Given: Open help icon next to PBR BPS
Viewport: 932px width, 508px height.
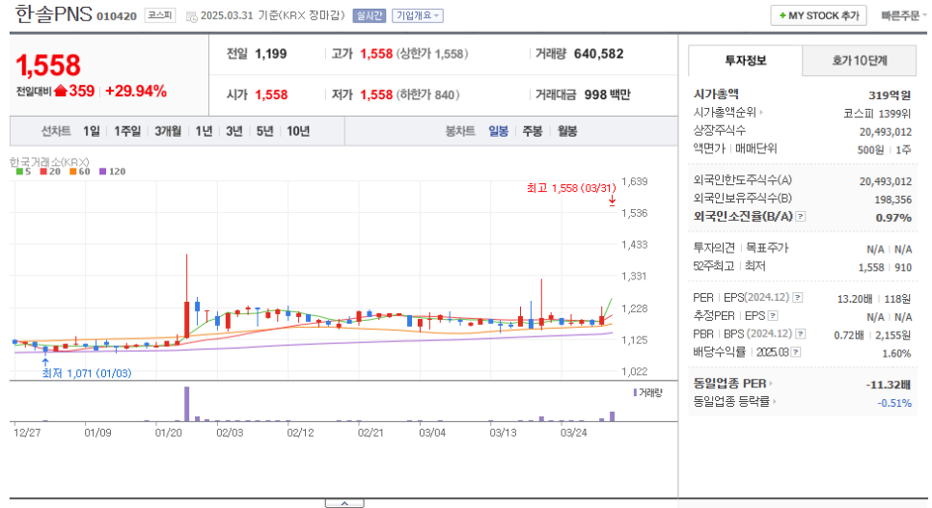Looking at the screenshot, I should pyautogui.click(x=801, y=334).
